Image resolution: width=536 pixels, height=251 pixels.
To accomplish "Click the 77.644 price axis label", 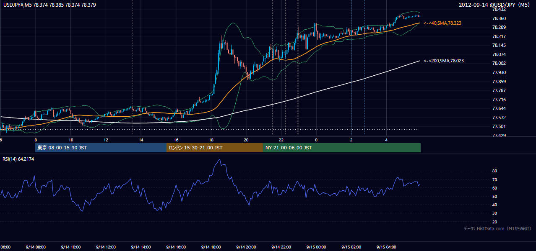I will (499, 108).
